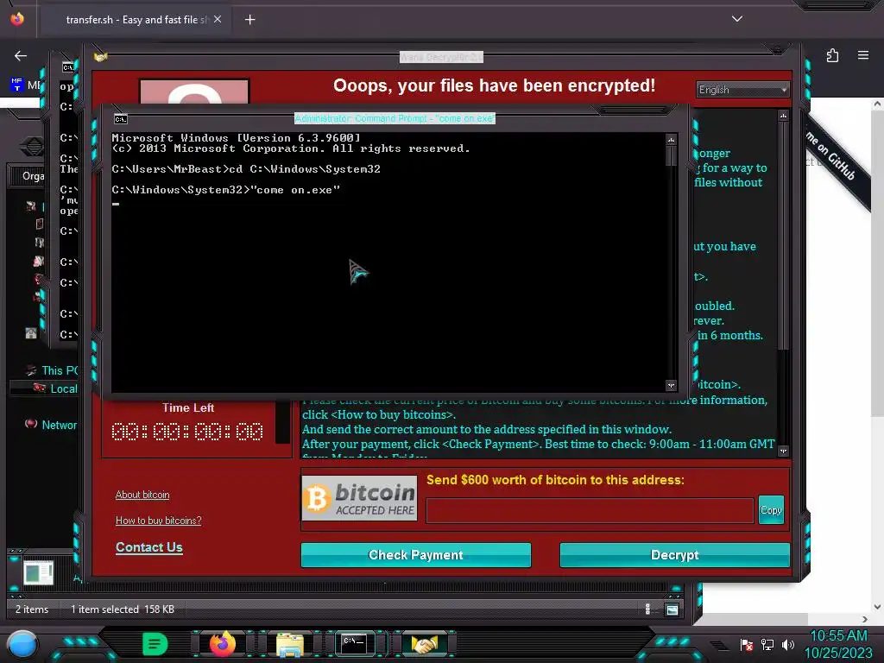Open the network tray icon
This screenshot has height=663, width=884.
767,645
